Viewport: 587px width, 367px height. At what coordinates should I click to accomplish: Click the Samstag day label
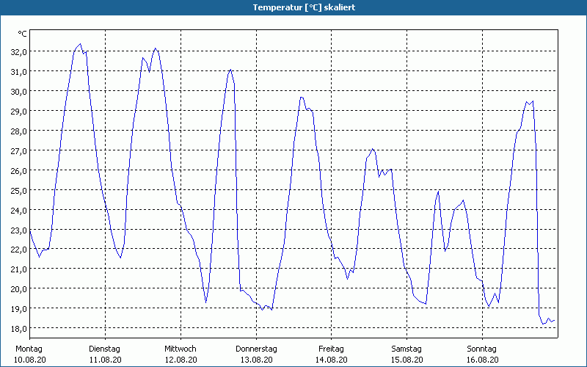click(x=406, y=349)
